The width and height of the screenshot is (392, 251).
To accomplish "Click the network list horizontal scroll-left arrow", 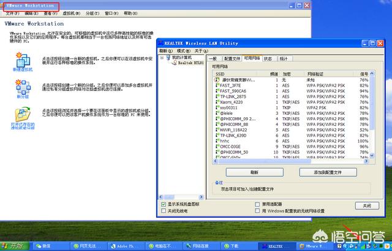I will (216, 161).
